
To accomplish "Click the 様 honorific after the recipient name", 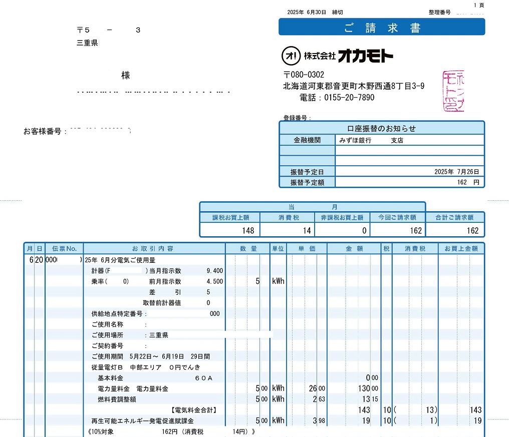I will pyautogui.click(x=126, y=75).
